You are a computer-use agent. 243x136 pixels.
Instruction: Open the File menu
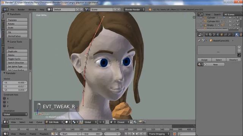[13, 9]
